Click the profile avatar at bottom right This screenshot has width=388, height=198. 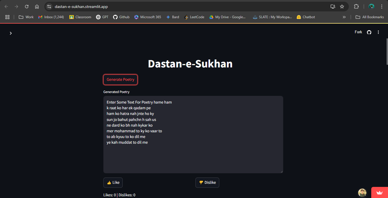tap(362, 193)
